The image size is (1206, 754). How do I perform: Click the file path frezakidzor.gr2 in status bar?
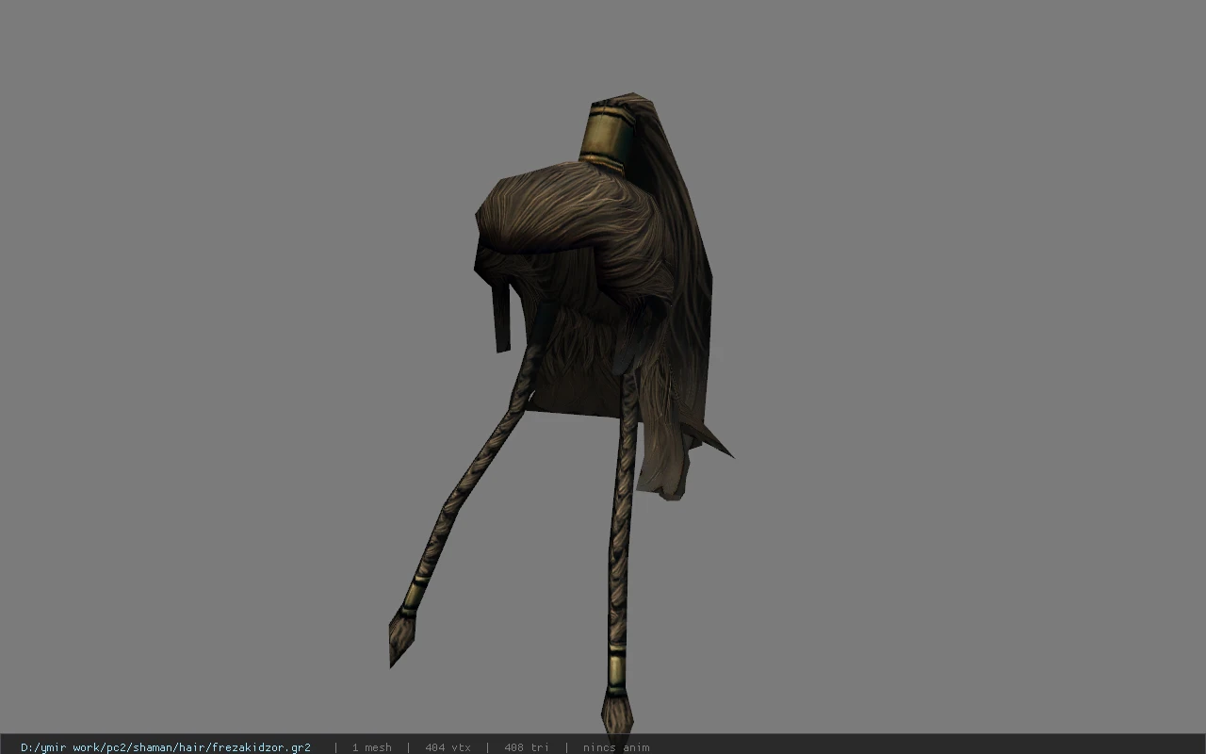pos(166,747)
